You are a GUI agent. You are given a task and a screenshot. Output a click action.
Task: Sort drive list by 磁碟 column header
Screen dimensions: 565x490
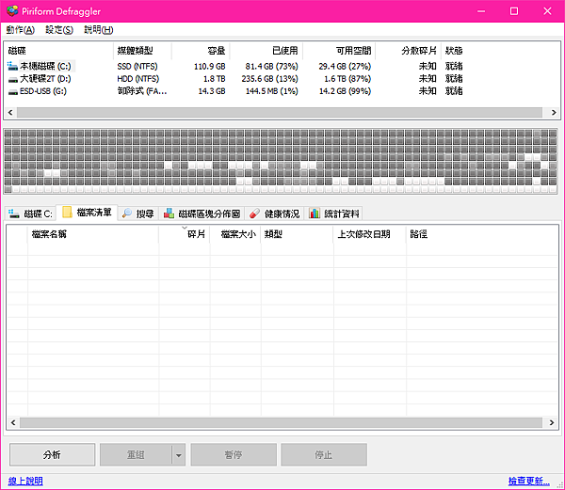(x=59, y=51)
